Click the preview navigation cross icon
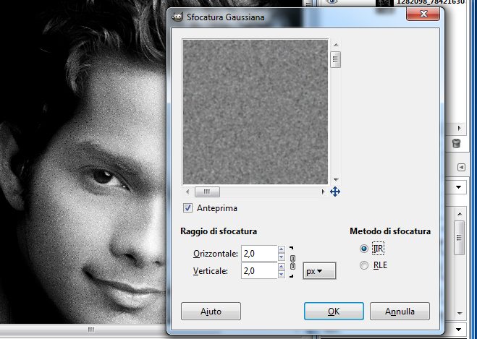The width and height of the screenshot is (477, 339). tap(335, 192)
